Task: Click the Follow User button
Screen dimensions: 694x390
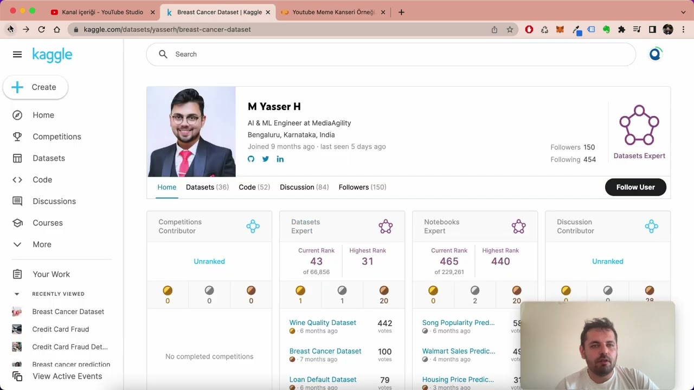Action: (635, 187)
